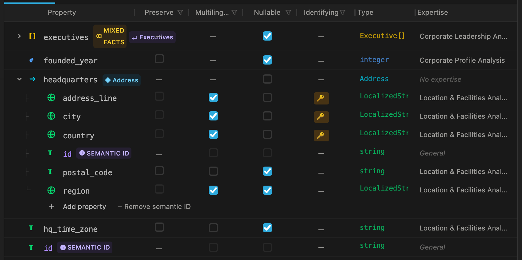Click the Property column header
The width and height of the screenshot is (522, 260).
pos(62,13)
